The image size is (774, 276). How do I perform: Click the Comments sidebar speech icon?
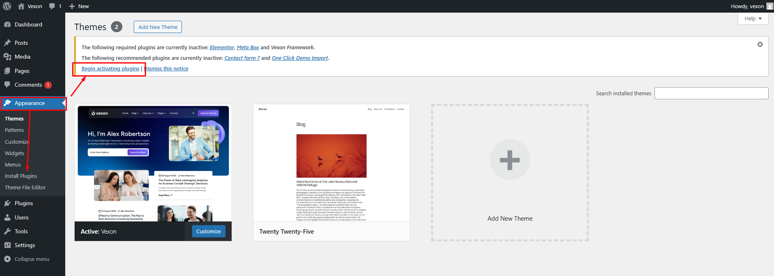click(x=7, y=85)
